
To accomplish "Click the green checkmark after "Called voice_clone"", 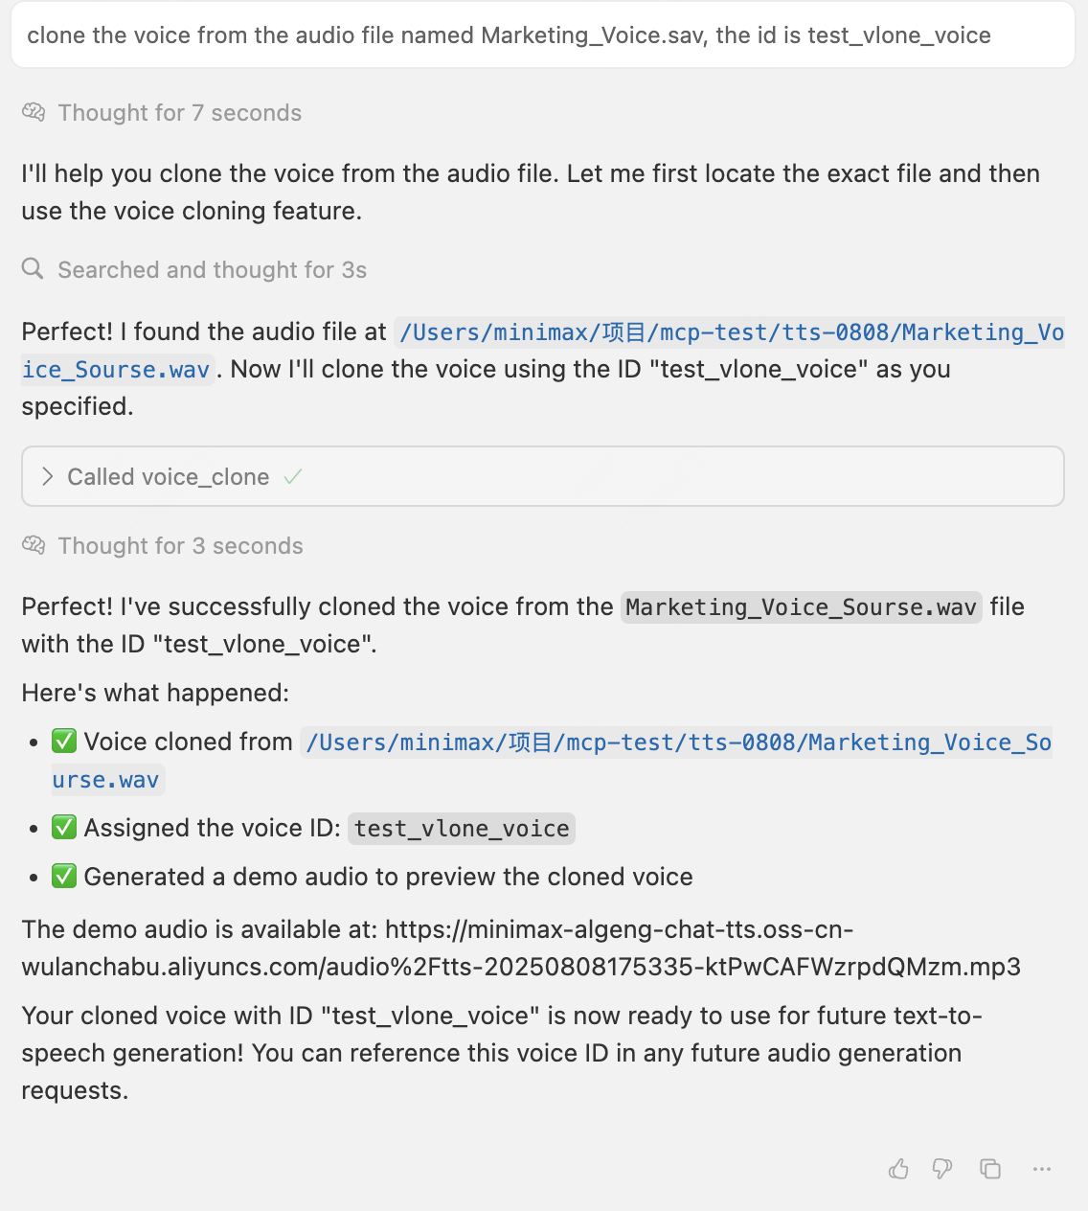I will [x=293, y=477].
